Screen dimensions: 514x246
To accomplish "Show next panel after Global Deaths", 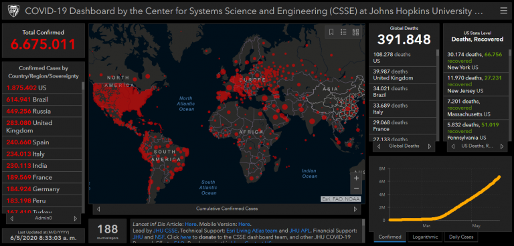I will [x=430, y=146].
